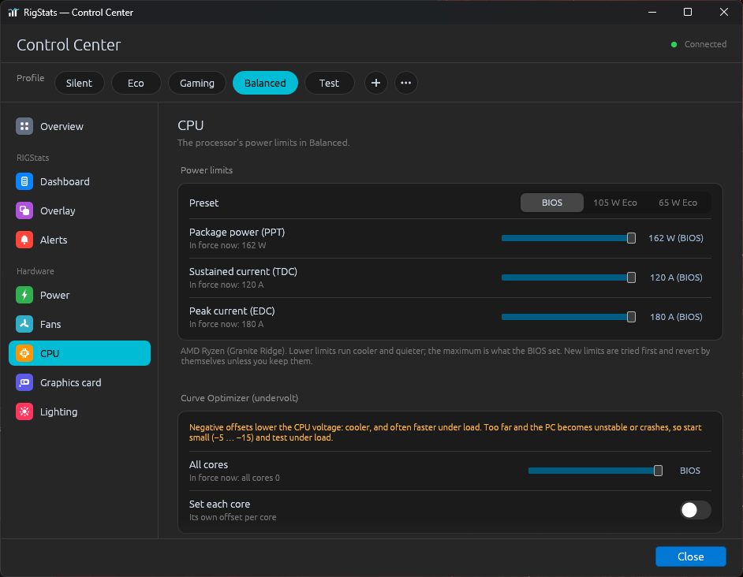Click the Fans sidebar icon
The height and width of the screenshot is (577, 743).
[x=24, y=324]
